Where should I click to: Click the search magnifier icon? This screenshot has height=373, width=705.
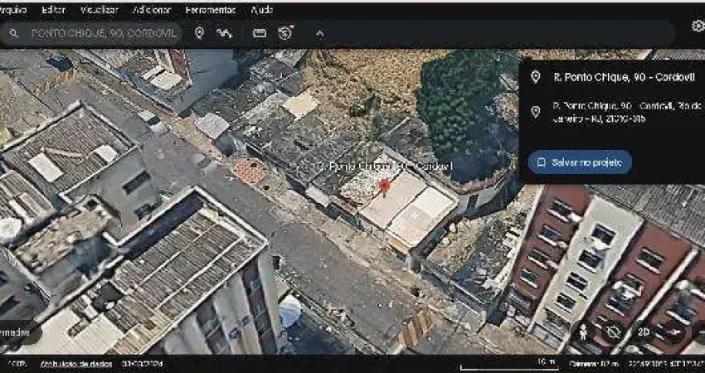tap(14, 34)
